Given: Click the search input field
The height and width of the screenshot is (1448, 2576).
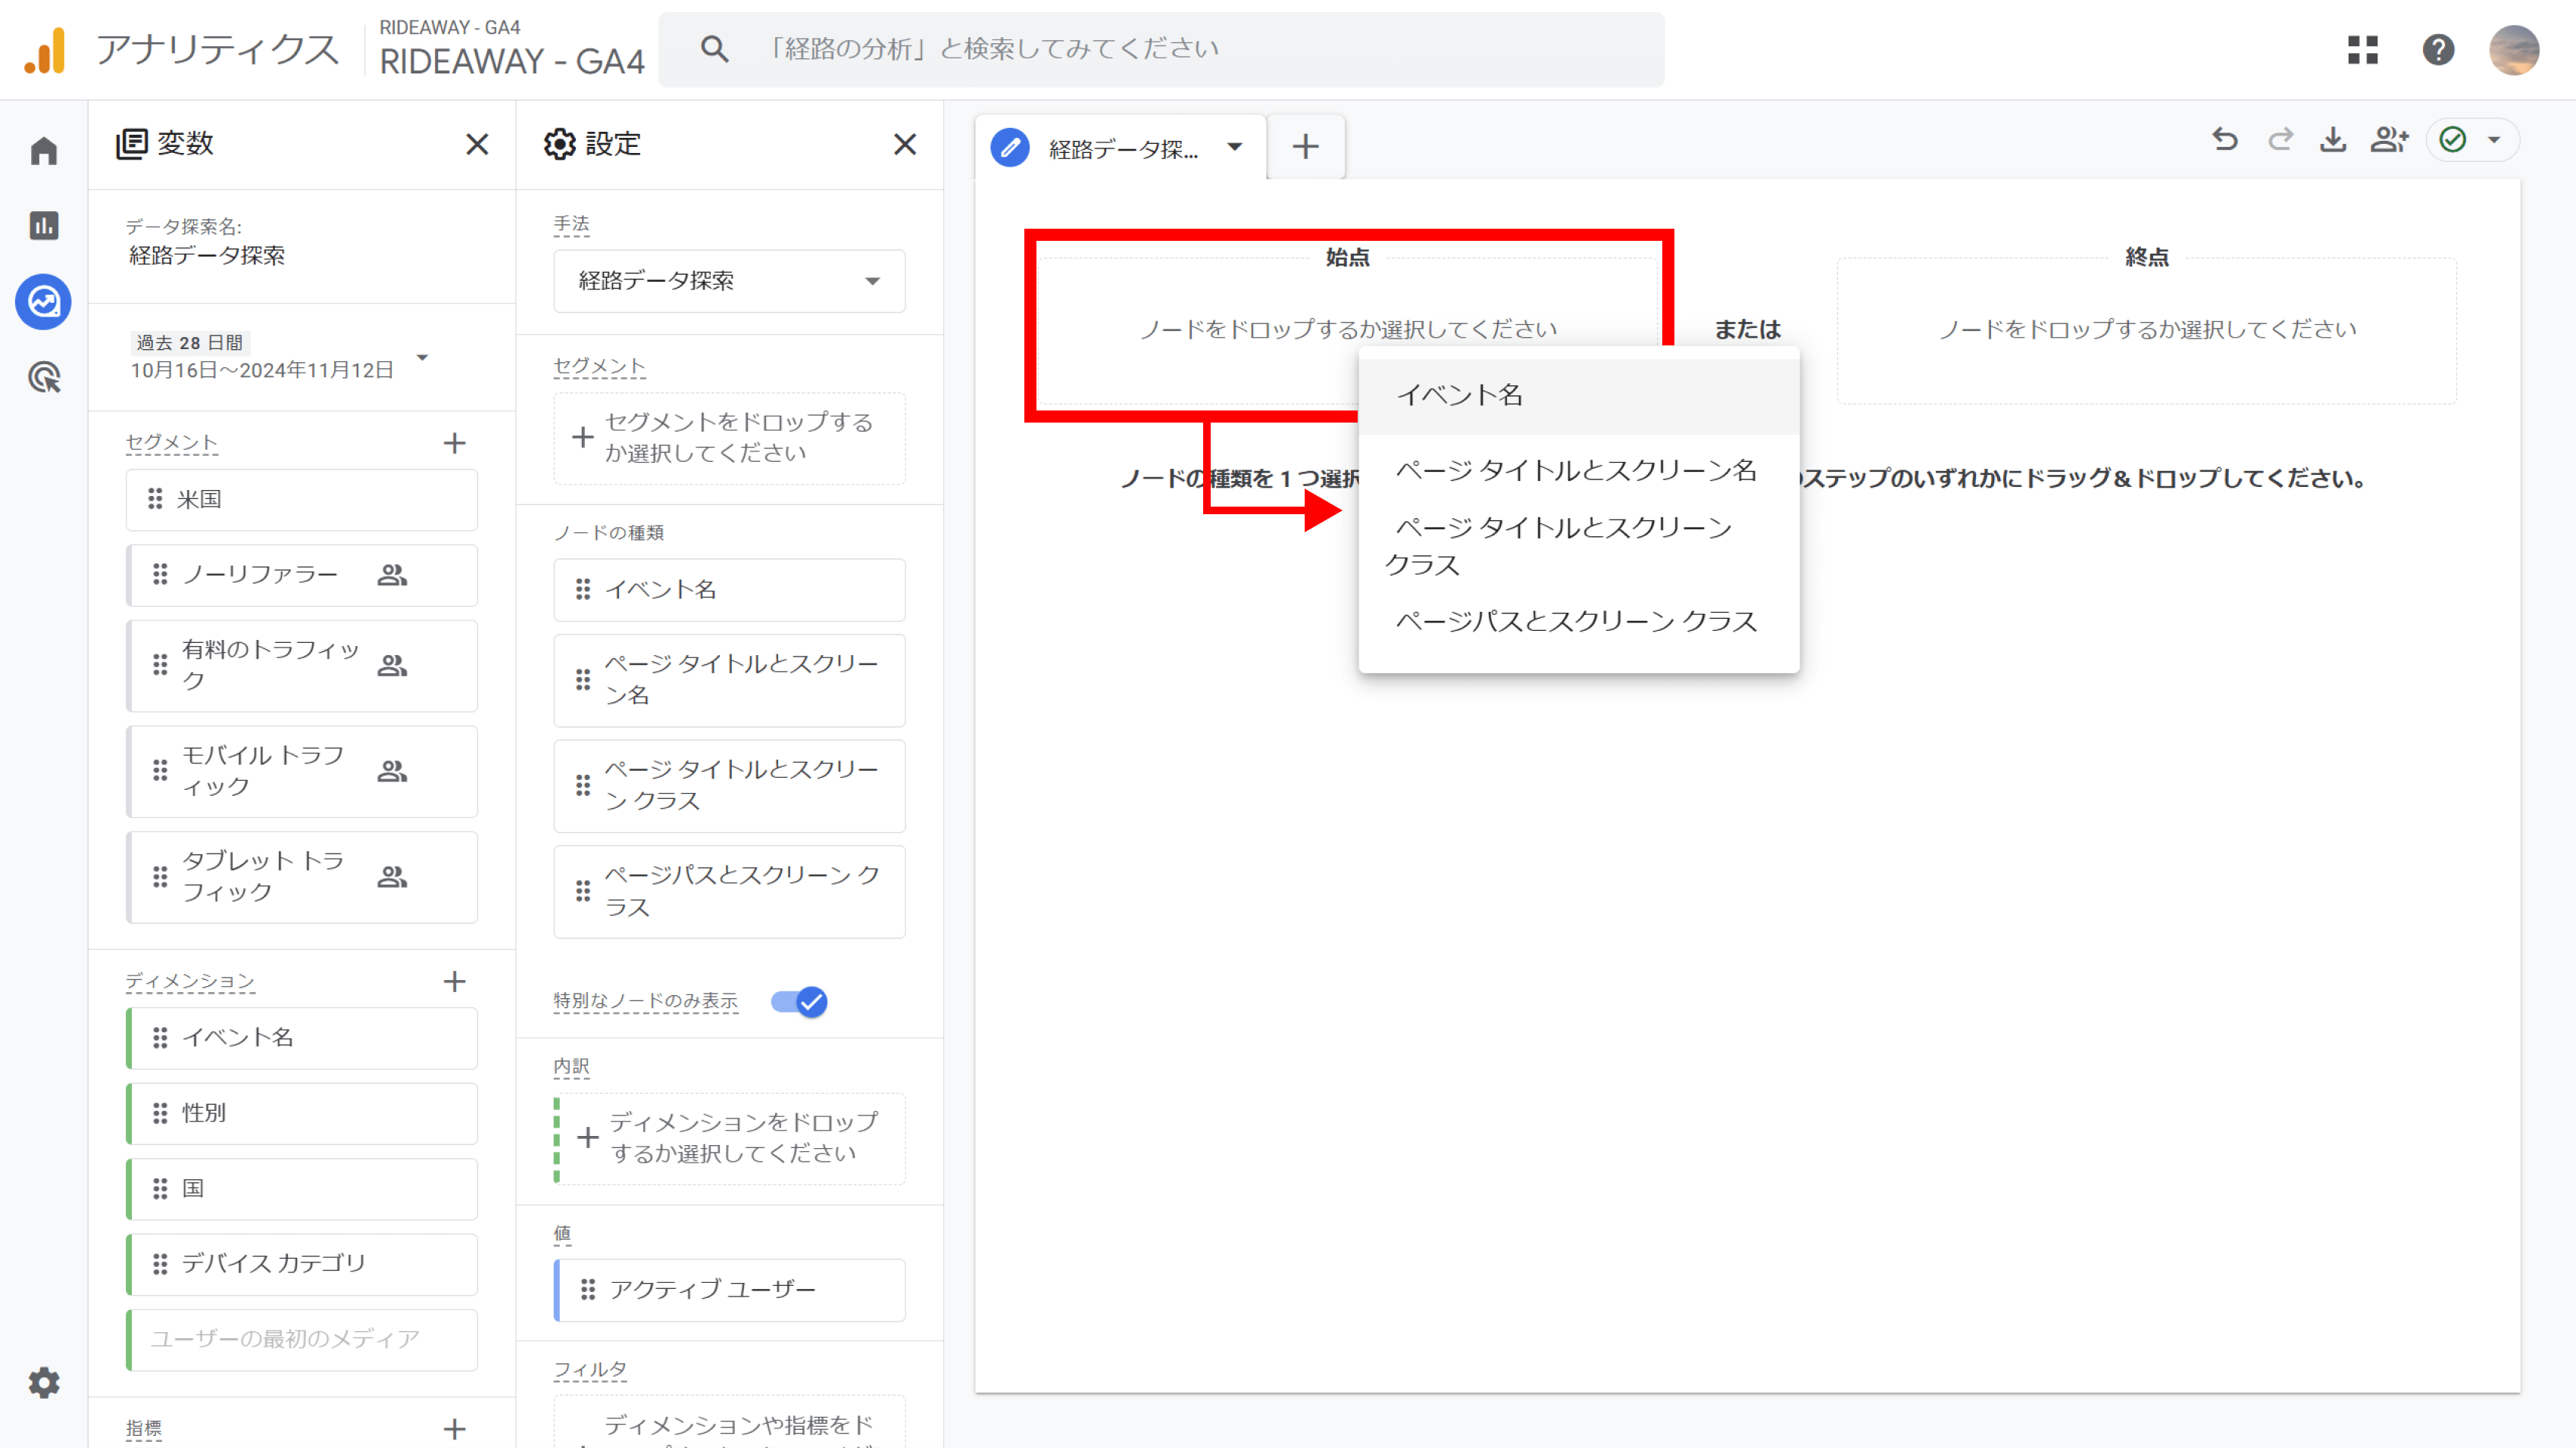Looking at the screenshot, I should pos(1162,49).
